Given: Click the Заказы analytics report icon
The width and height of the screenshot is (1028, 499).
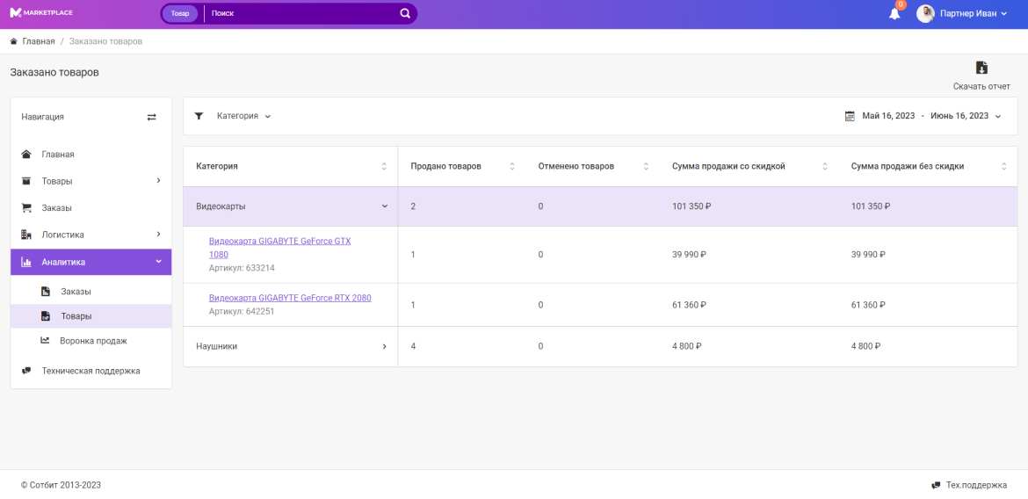Looking at the screenshot, I should [x=45, y=291].
